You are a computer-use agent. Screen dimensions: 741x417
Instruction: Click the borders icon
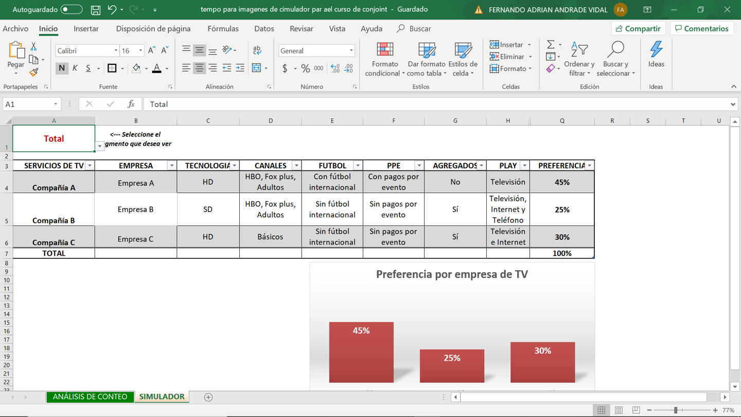point(112,68)
